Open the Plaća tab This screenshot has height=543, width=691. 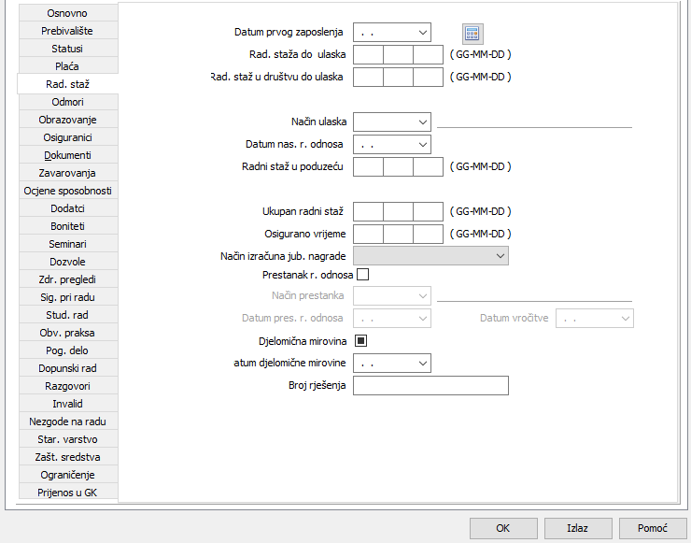tap(67, 66)
